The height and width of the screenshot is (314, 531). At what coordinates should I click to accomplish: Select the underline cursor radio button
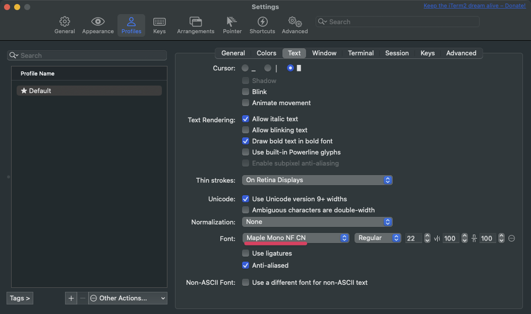245,68
